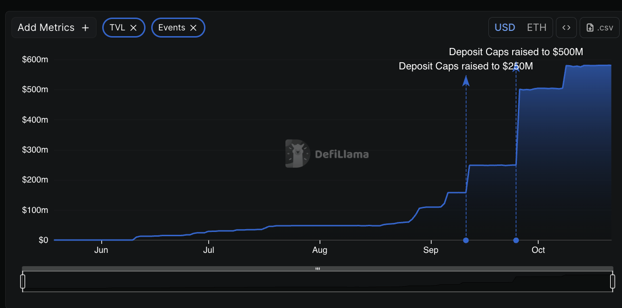Remove the TVL metric with its X icon
The height and width of the screenshot is (308, 622).
134,28
